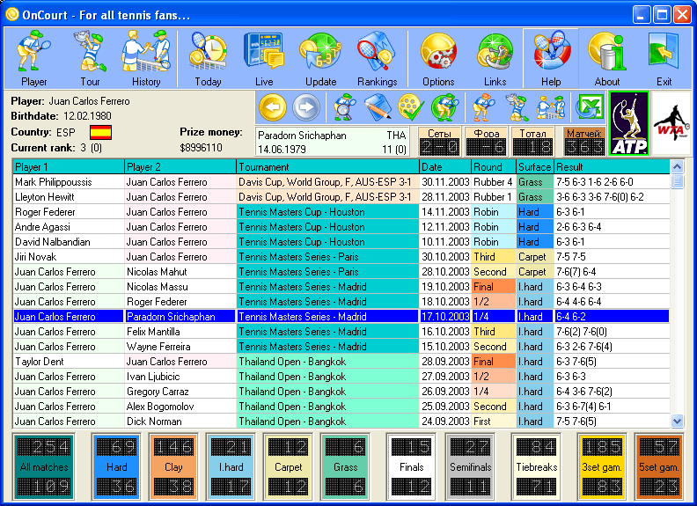Go back with the yellow left arrow
This screenshot has height=506, width=697.
point(273,107)
